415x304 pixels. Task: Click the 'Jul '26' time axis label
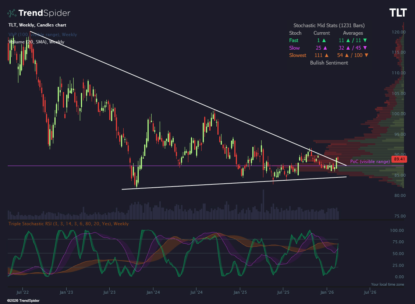click(370, 292)
